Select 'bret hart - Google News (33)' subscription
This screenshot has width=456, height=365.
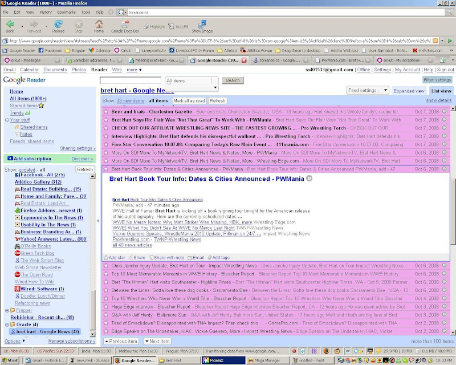(x=44, y=331)
